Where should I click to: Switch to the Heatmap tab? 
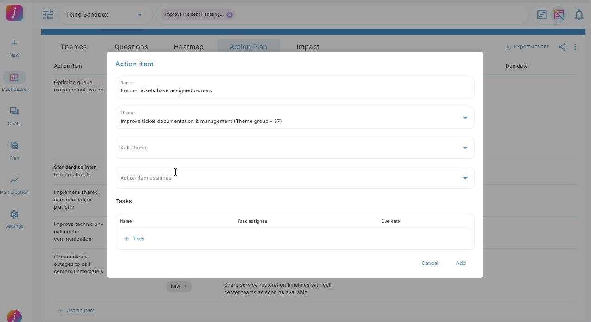188,47
